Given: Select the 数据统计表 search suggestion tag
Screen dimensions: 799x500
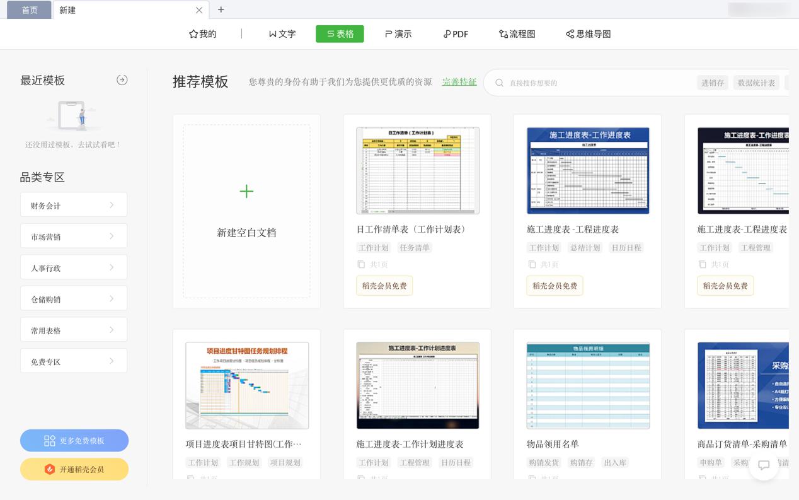Looking at the screenshot, I should (756, 83).
